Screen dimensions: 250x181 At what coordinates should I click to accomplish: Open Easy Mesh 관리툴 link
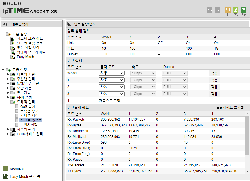pyautogui.click(x=25, y=176)
